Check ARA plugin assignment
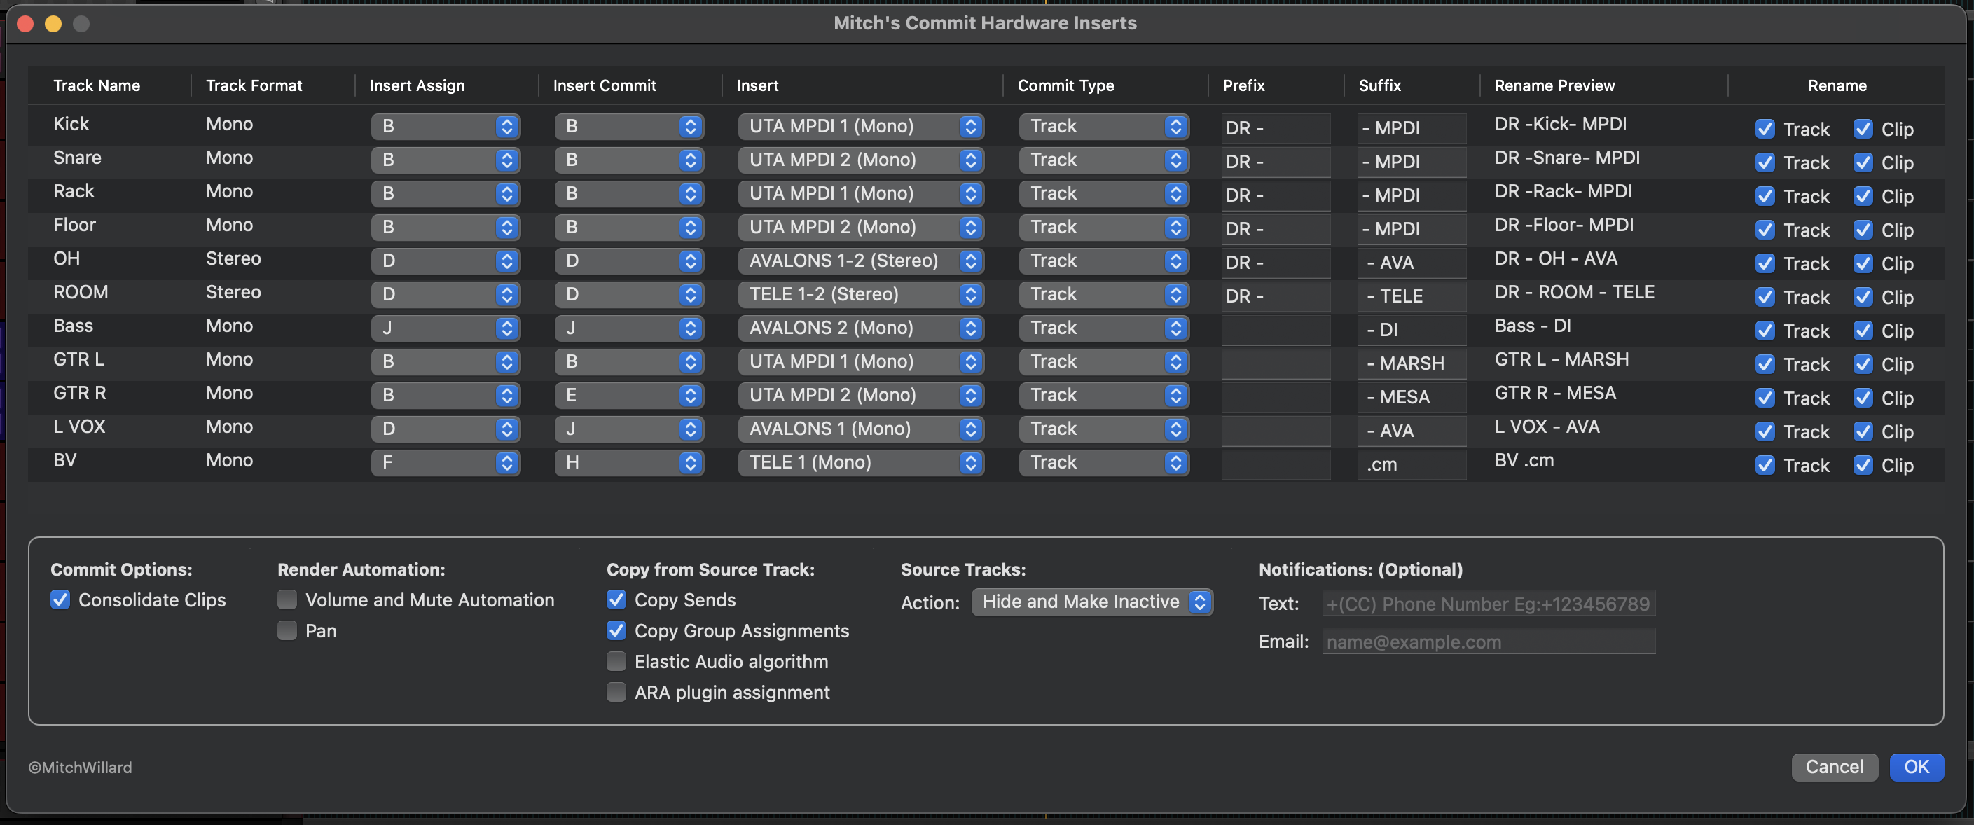This screenshot has width=1974, height=825. [x=616, y=693]
